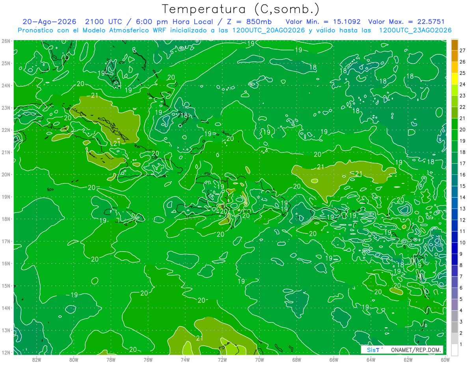Screen dimensions: 473x365
Task: Click color scale label '24'
Action: (463, 84)
